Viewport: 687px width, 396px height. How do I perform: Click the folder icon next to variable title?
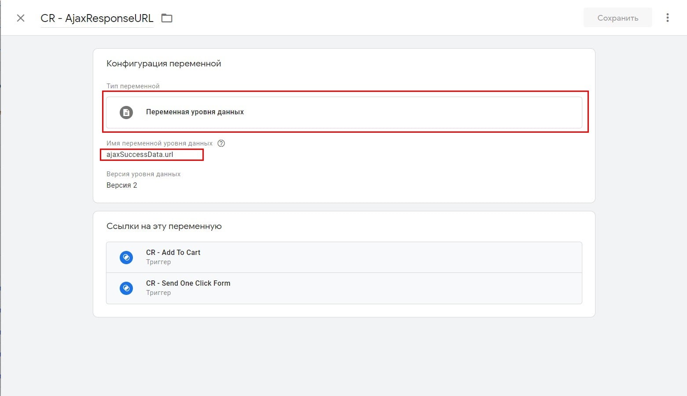tap(167, 18)
